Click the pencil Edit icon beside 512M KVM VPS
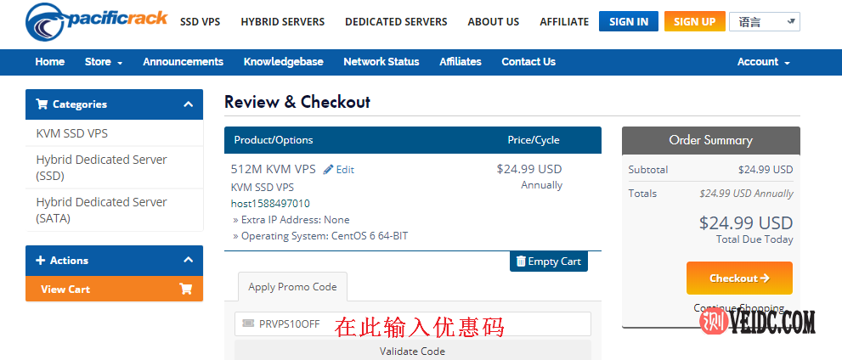The width and height of the screenshot is (842, 360). point(329,169)
